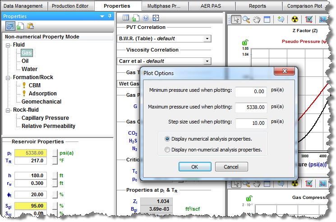Select the pointer tool in top plot toolbar
Screen dimensions: 336x222
236,20
